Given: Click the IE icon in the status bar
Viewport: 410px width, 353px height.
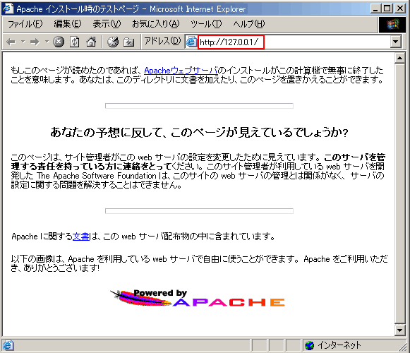Looking at the screenshot, I should coord(8,345).
